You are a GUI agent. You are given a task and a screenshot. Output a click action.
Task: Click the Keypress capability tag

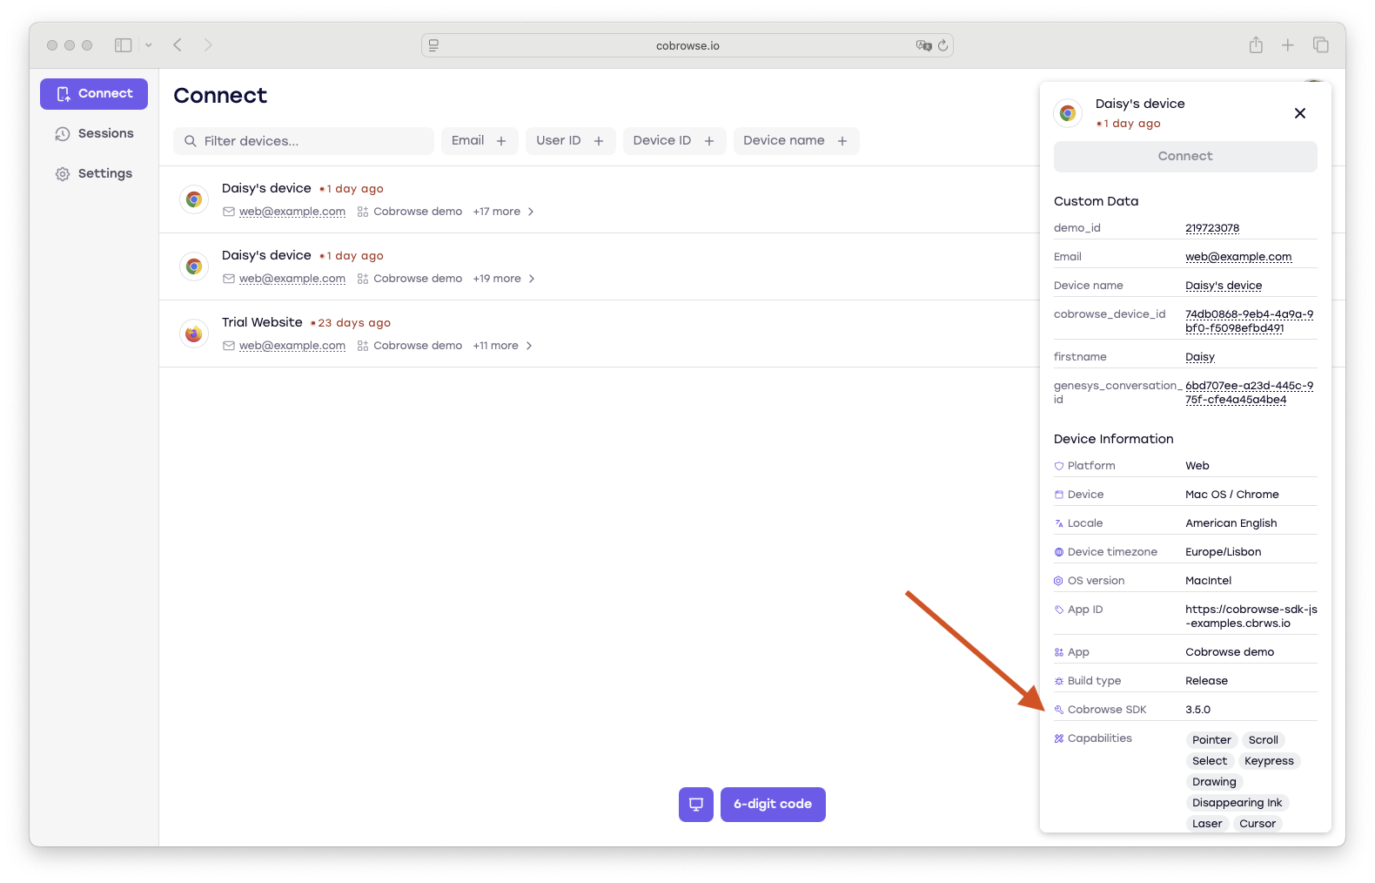click(x=1269, y=761)
